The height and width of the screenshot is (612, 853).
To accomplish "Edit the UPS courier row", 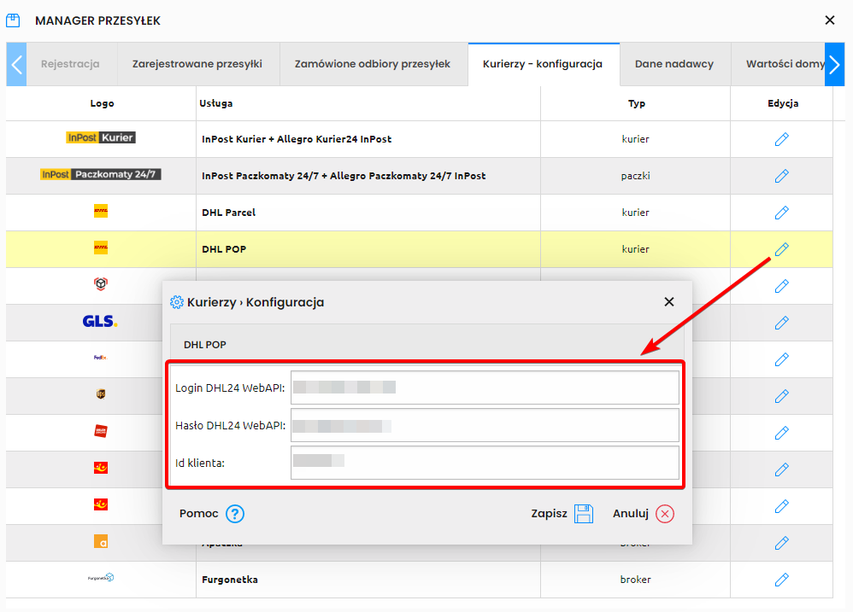I will point(782,396).
